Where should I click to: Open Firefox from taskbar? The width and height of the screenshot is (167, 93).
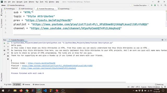point(21,91)
